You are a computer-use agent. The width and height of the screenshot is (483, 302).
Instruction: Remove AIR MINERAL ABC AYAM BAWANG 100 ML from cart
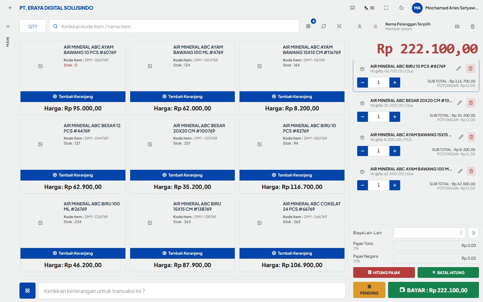click(x=471, y=171)
